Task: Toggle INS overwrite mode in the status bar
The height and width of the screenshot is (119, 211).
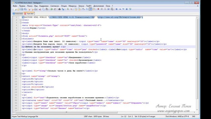Action: pyautogui.click(x=194, y=116)
